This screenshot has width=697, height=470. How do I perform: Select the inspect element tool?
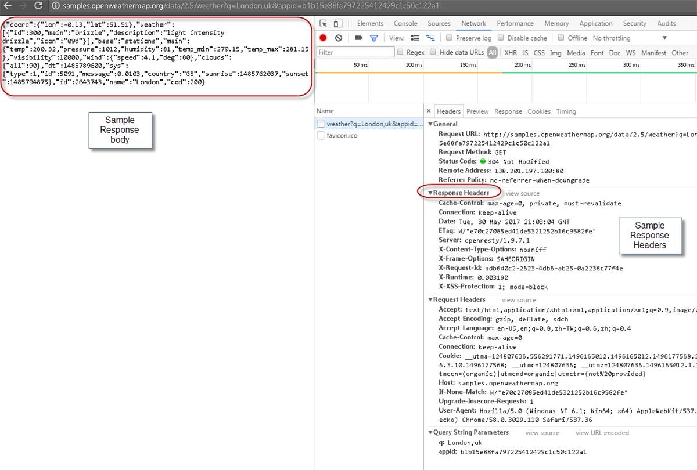point(324,23)
